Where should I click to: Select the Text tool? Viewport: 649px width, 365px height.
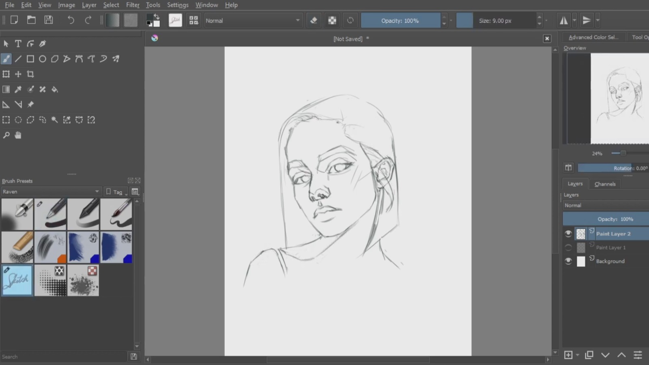click(x=18, y=43)
